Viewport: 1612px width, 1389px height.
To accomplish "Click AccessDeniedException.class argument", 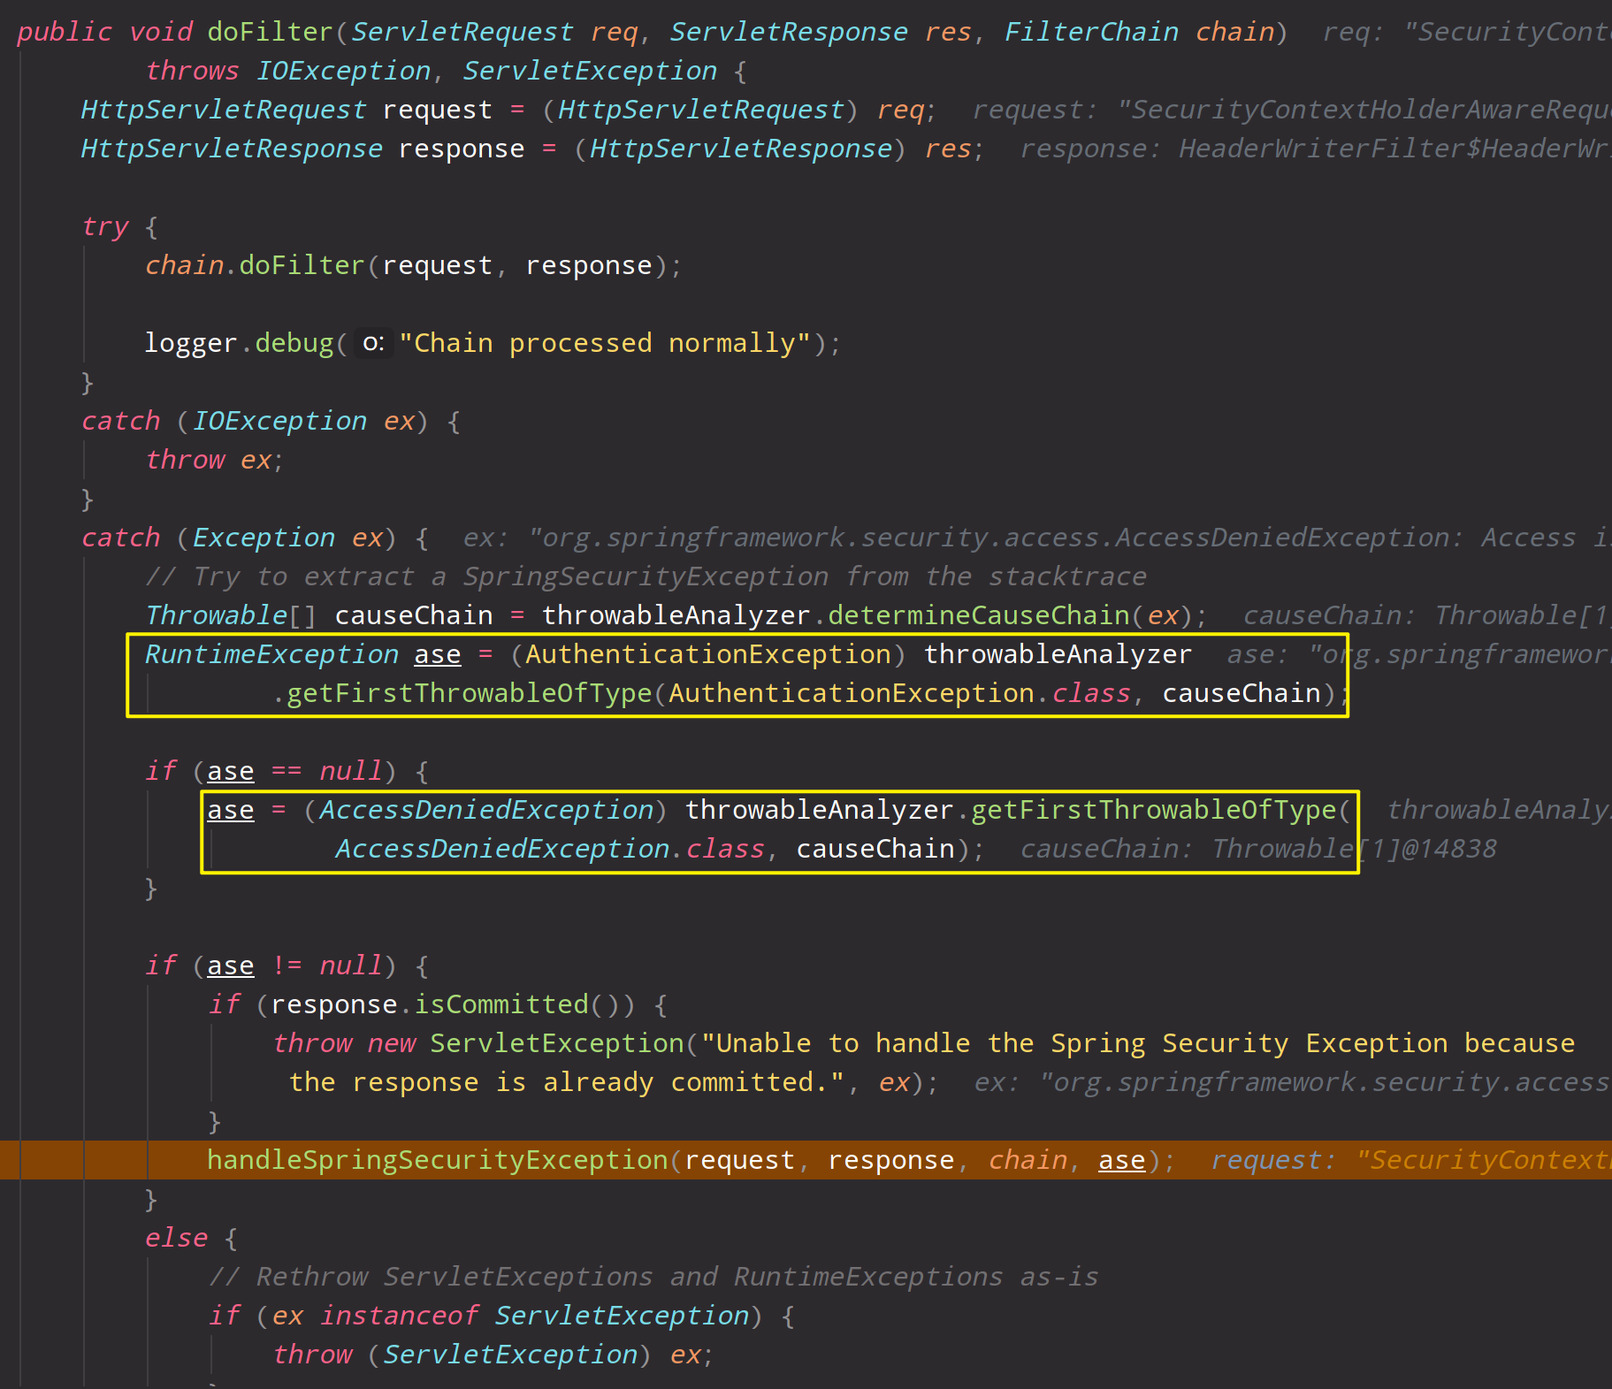I will pyautogui.click(x=549, y=849).
